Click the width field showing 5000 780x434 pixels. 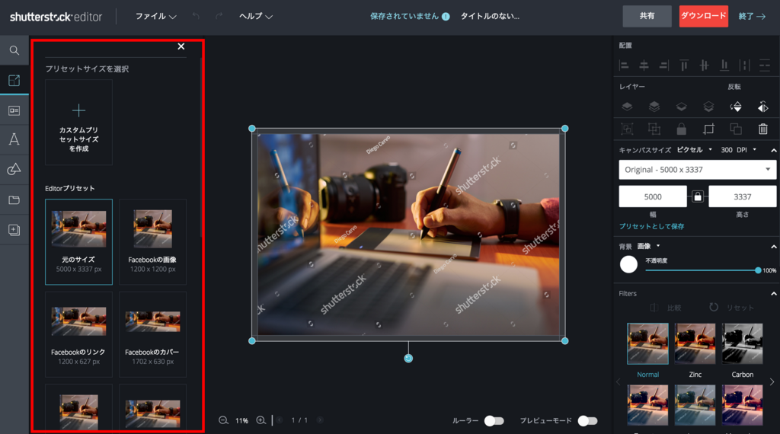[653, 197]
